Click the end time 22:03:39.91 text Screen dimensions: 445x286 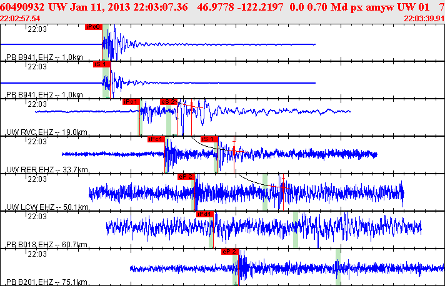[424, 19]
